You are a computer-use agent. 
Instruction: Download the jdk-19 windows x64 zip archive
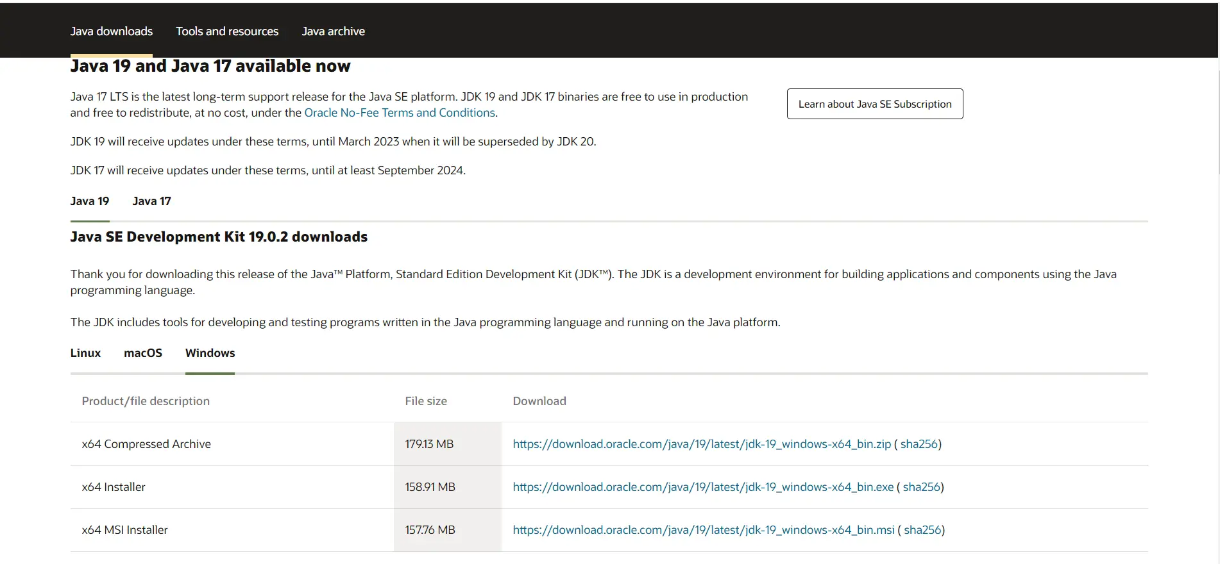(x=702, y=444)
